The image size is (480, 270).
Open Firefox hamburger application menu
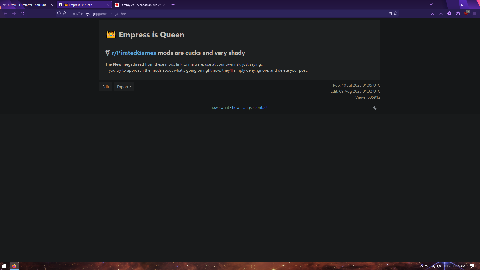(x=474, y=14)
